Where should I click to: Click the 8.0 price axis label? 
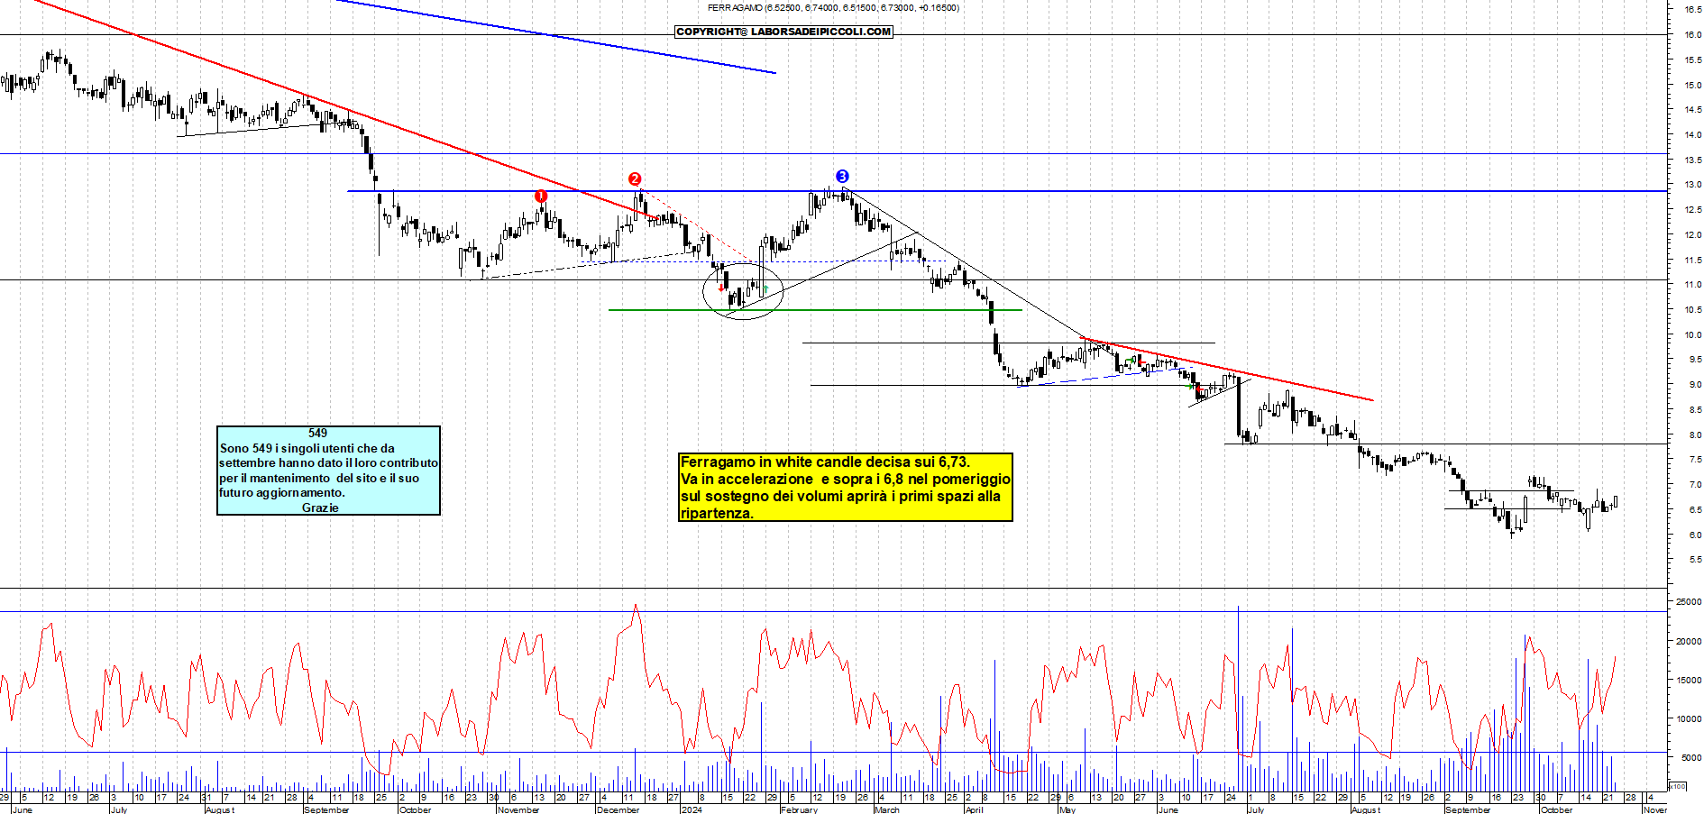tap(1693, 434)
